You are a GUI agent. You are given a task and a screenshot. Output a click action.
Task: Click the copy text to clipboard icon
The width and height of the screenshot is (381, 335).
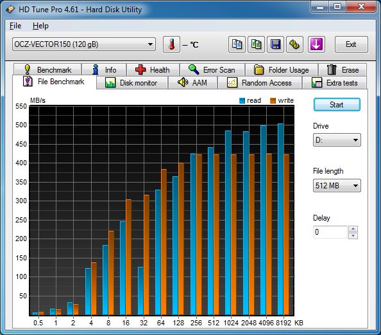(x=237, y=44)
